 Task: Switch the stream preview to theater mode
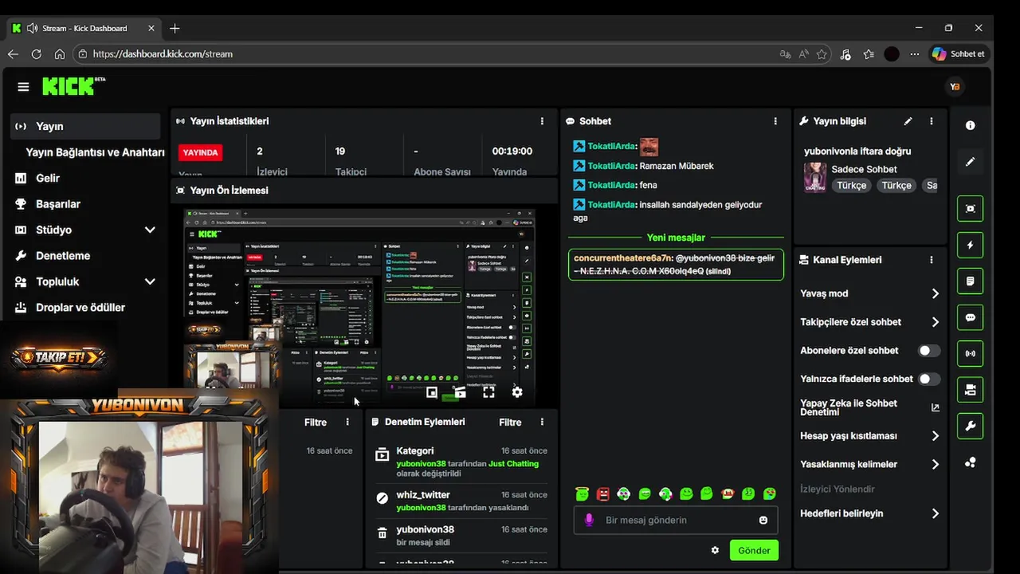pos(460,392)
